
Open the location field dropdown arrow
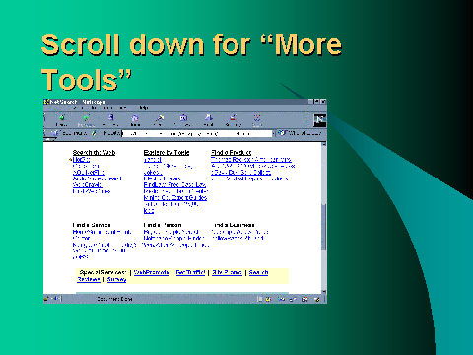pos(274,133)
